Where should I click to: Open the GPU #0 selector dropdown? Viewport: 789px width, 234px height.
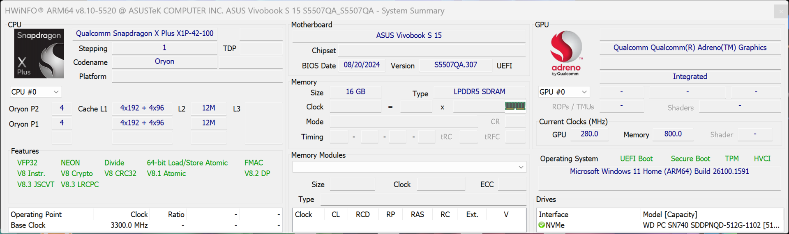click(x=563, y=92)
